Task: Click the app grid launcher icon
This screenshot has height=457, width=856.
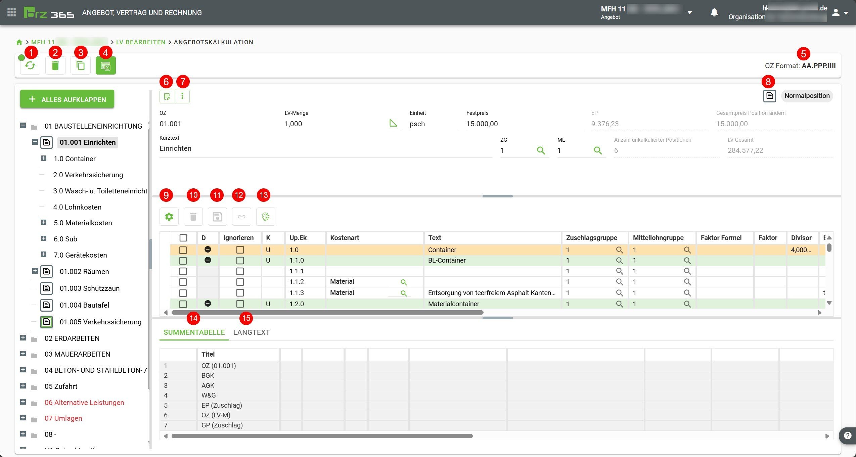Action: point(11,13)
